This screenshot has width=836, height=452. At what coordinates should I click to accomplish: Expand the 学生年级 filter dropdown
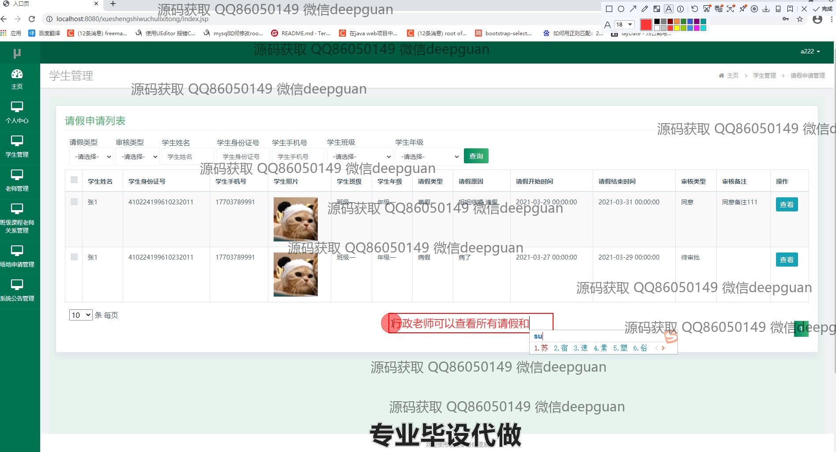pos(428,157)
